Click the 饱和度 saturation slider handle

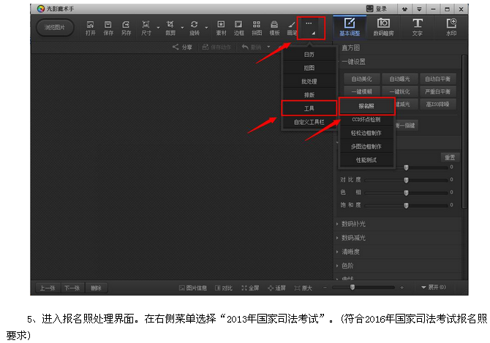coord(406,205)
